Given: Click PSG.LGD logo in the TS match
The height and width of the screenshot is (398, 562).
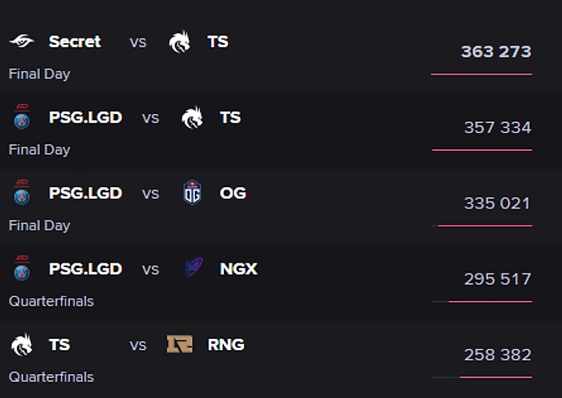Looking at the screenshot, I should 22,117.
